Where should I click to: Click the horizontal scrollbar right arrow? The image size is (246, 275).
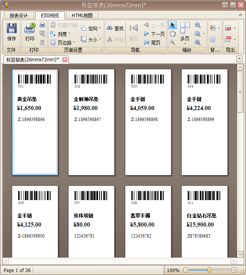pyautogui.click(x=234, y=261)
